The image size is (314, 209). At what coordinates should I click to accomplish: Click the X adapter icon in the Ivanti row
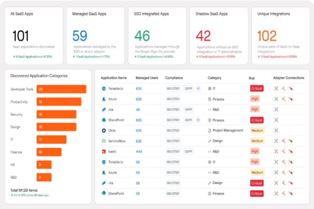click(x=276, y=151)
